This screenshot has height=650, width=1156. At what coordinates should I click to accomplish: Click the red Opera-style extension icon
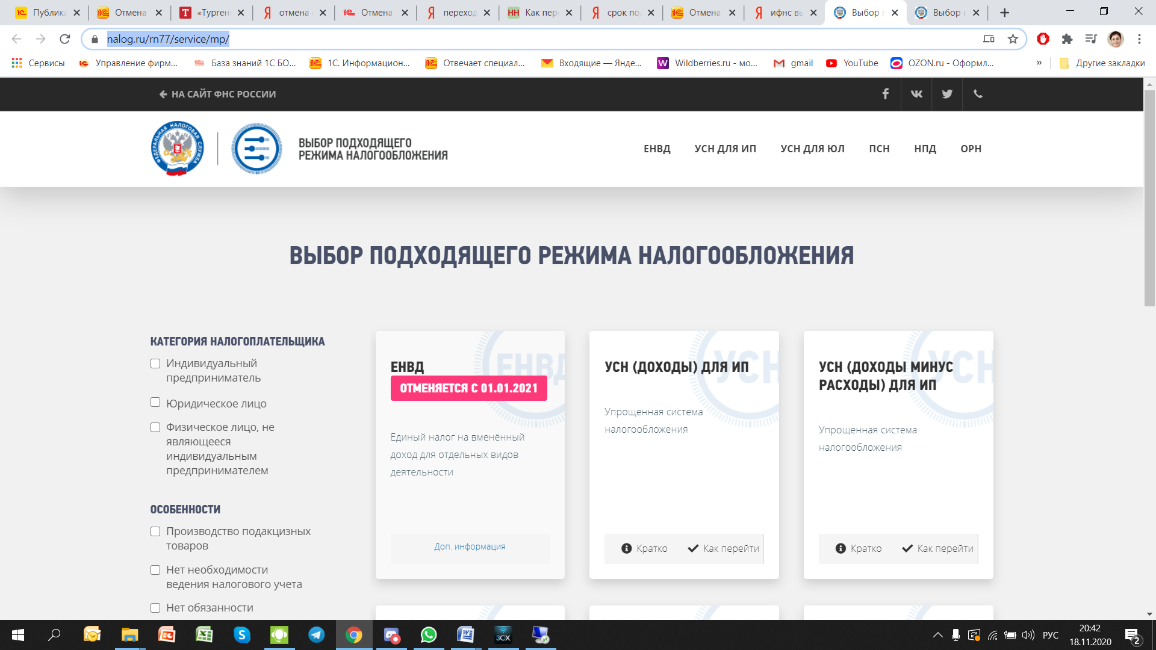1043,39
